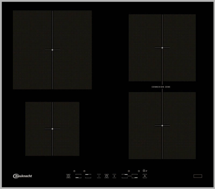This screenshot has width=215, height=189.
Task: Tap the Bauknecht brand logo
Action: [x=23, y=176]
